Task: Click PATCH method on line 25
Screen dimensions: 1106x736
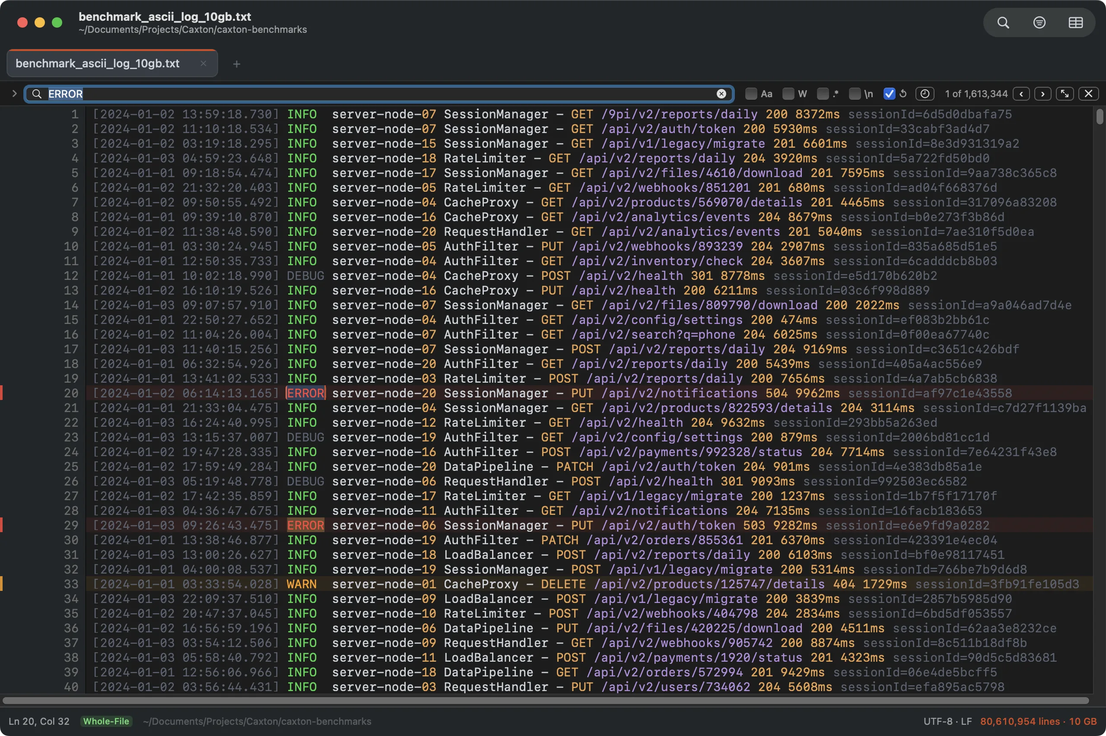Action: [x=575, y=466]
